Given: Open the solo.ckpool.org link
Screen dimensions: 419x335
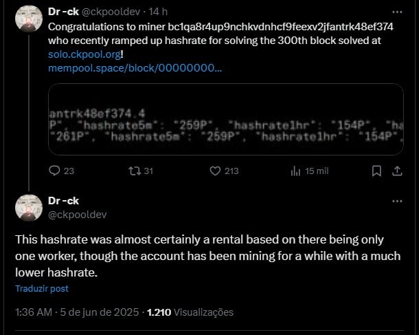Looking at the screenshot, I should click(84, 54).
